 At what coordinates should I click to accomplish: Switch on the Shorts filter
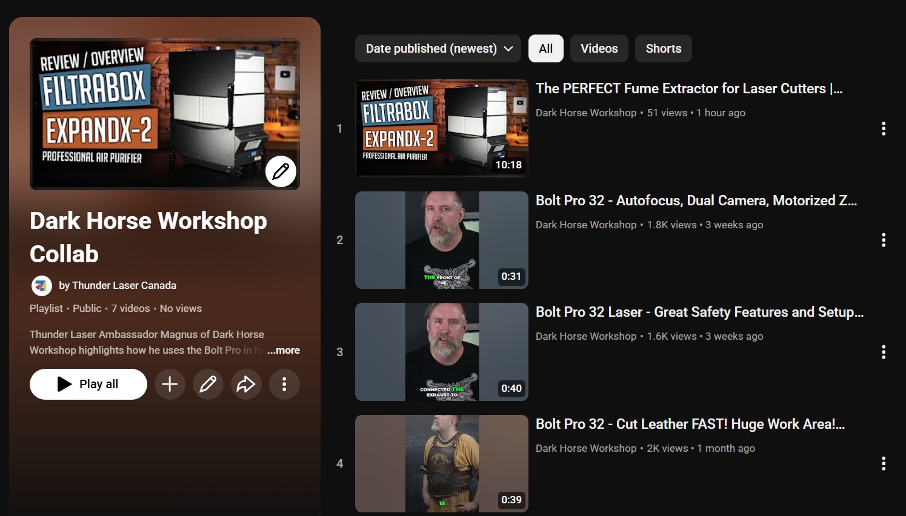click(x=663, y=48)
